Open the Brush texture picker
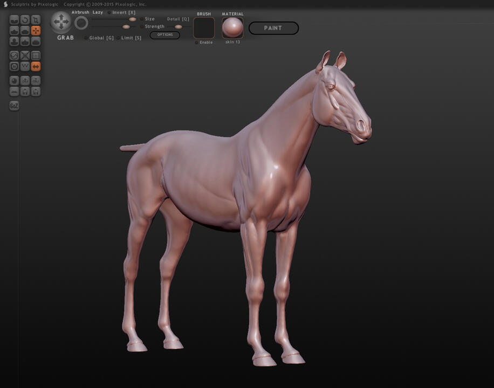Image resolution: width=494 pixels, height=388 pixels. [204, 27]
